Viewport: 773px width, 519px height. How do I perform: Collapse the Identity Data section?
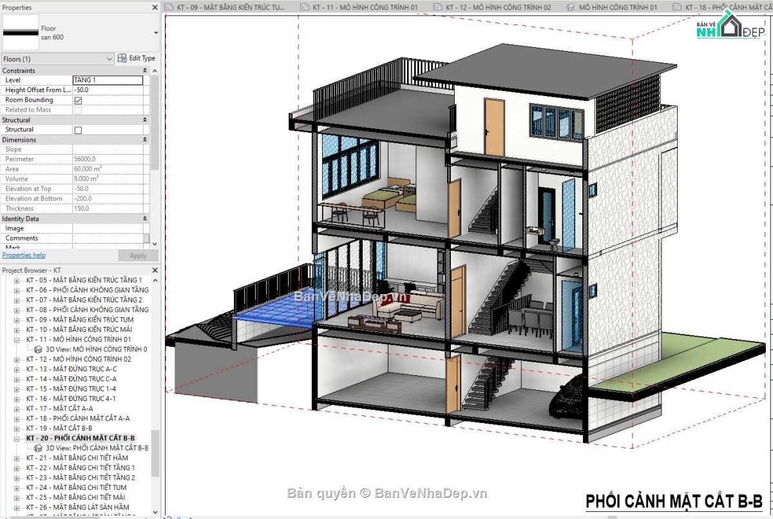coord(145,219)
